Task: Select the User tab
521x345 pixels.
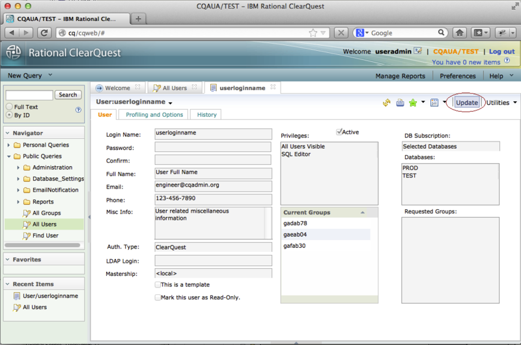Action: (105, 114)
